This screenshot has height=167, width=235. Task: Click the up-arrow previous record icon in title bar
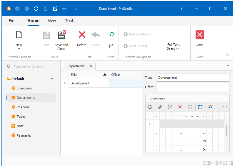[x=17, y=9]
